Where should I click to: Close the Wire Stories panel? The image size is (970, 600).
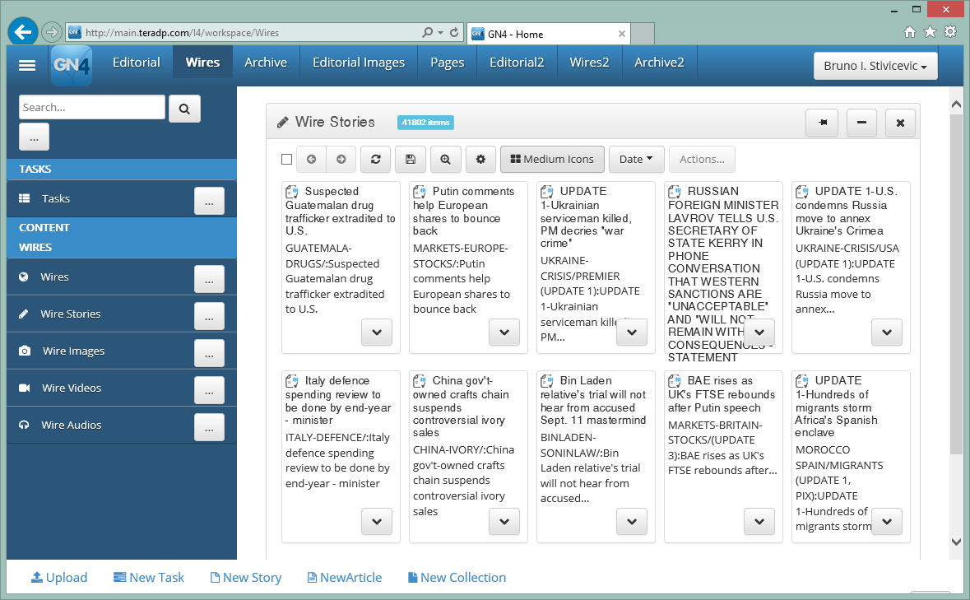[900, 123]
